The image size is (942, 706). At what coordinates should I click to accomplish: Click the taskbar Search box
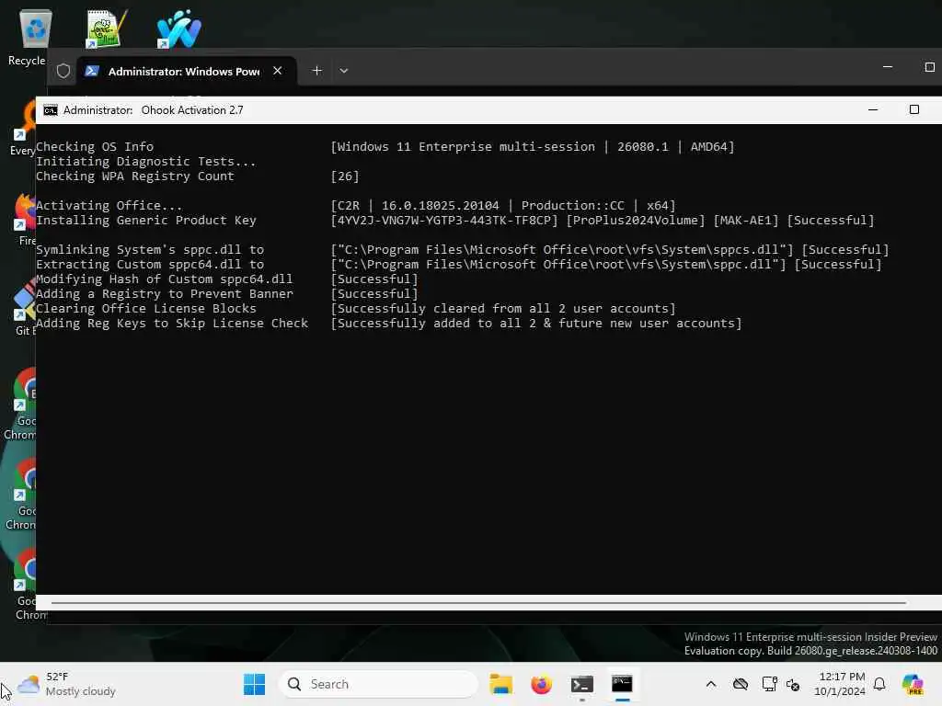click(x=378, y=684)
